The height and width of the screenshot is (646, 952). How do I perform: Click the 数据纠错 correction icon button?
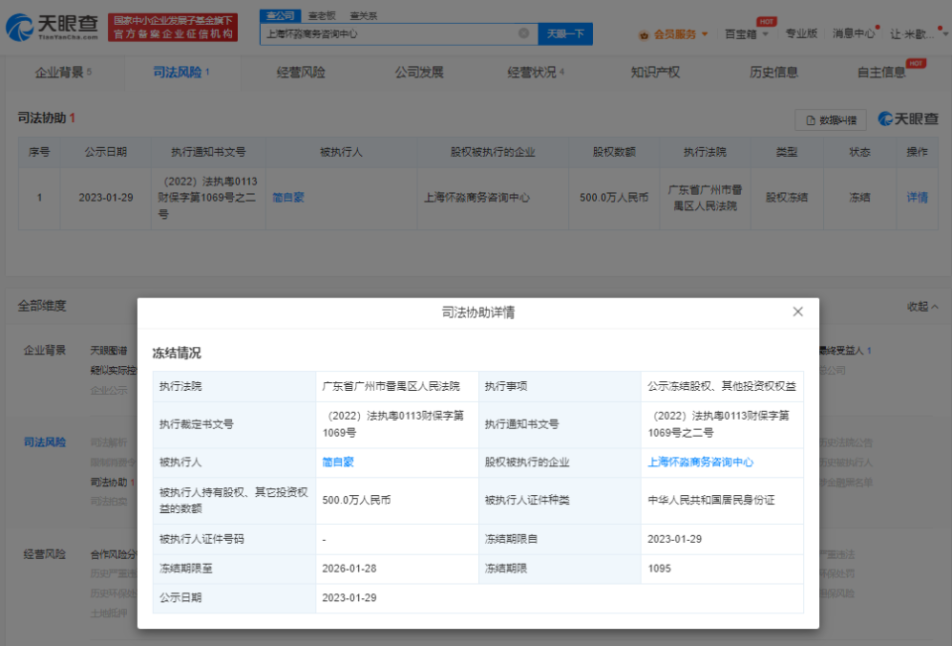point(830,119)
